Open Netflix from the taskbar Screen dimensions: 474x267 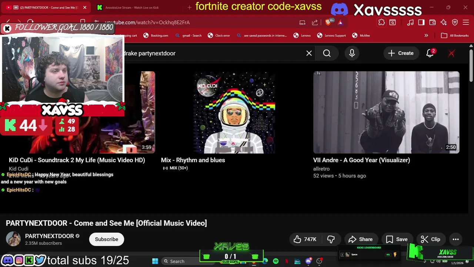287,261
